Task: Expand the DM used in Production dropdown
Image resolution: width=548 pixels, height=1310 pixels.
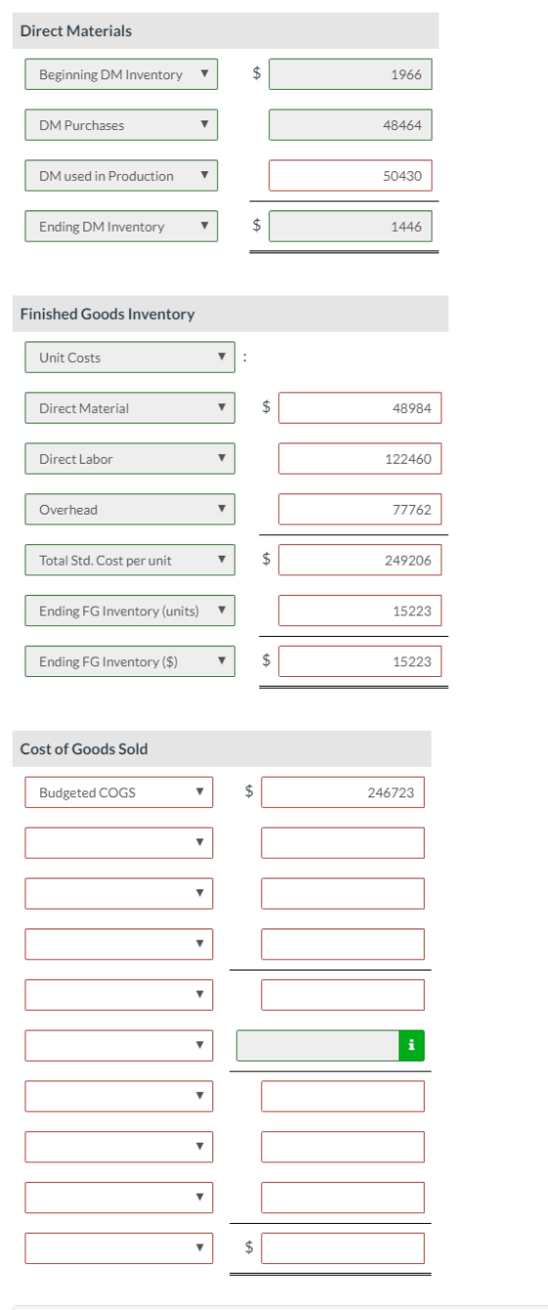Action: 121,176
